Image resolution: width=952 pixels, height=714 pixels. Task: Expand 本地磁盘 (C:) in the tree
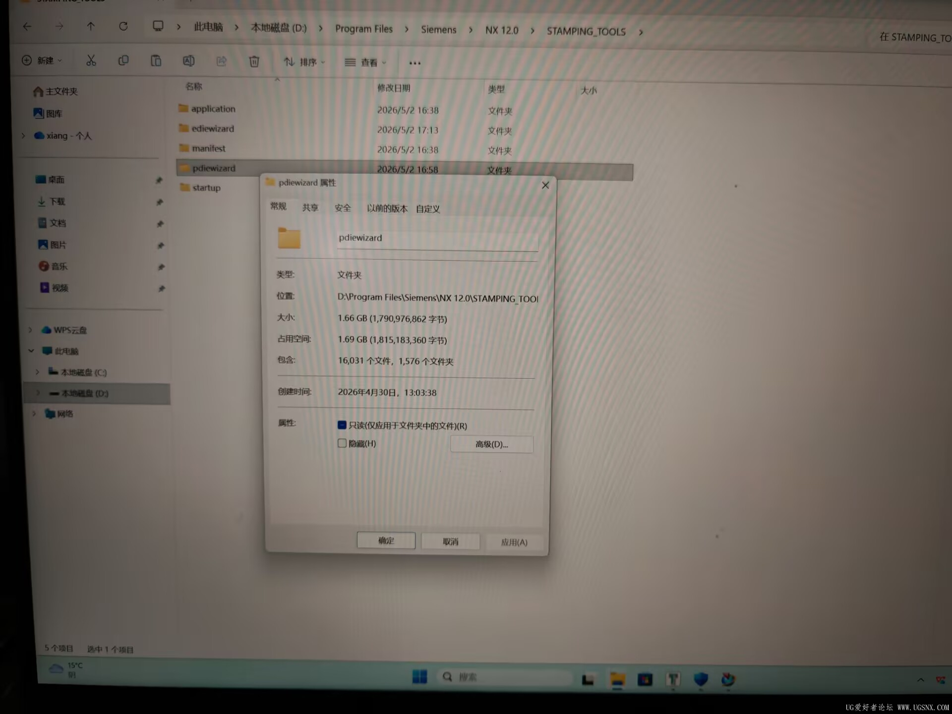pos(37,372)
